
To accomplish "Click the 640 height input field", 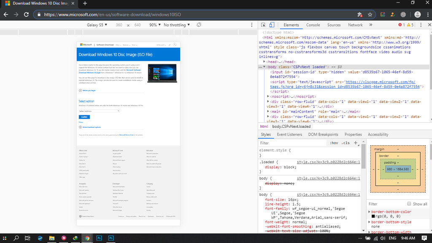I will [138, 25].
